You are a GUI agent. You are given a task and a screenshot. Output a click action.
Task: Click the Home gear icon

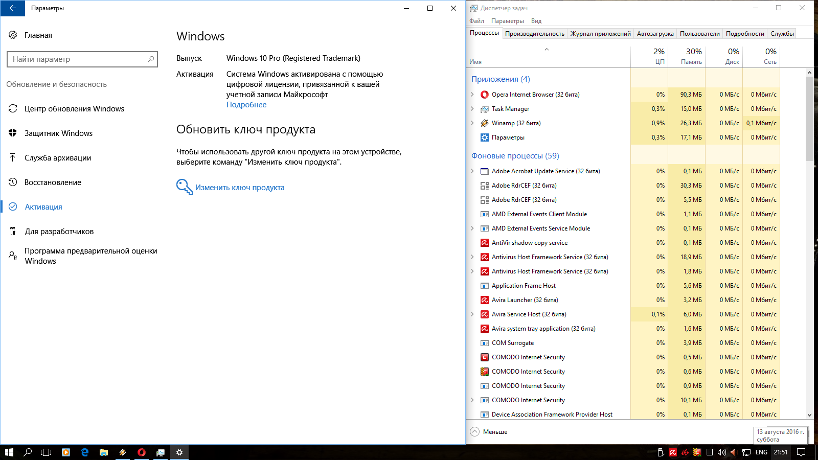coord(13,35)
